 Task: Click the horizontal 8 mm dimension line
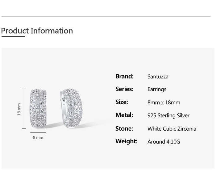[x=38, y=132]
